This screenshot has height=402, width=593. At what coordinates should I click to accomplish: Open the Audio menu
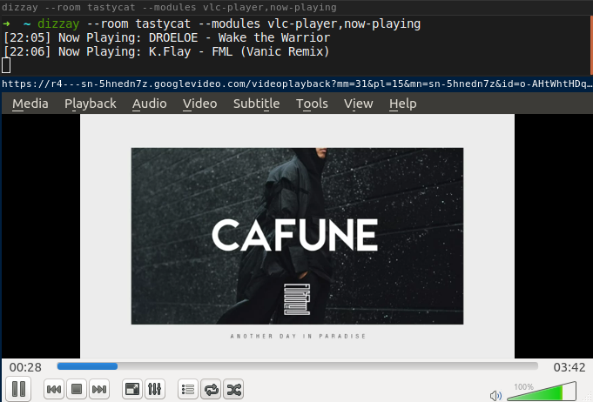[150, 104]
